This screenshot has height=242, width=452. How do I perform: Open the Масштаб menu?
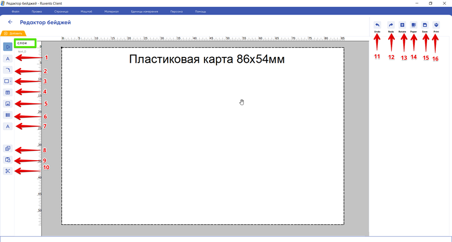pyautogui.click(x=86, y=11)
